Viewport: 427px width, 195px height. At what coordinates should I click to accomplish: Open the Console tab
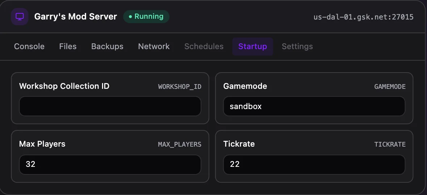point(29,47)
